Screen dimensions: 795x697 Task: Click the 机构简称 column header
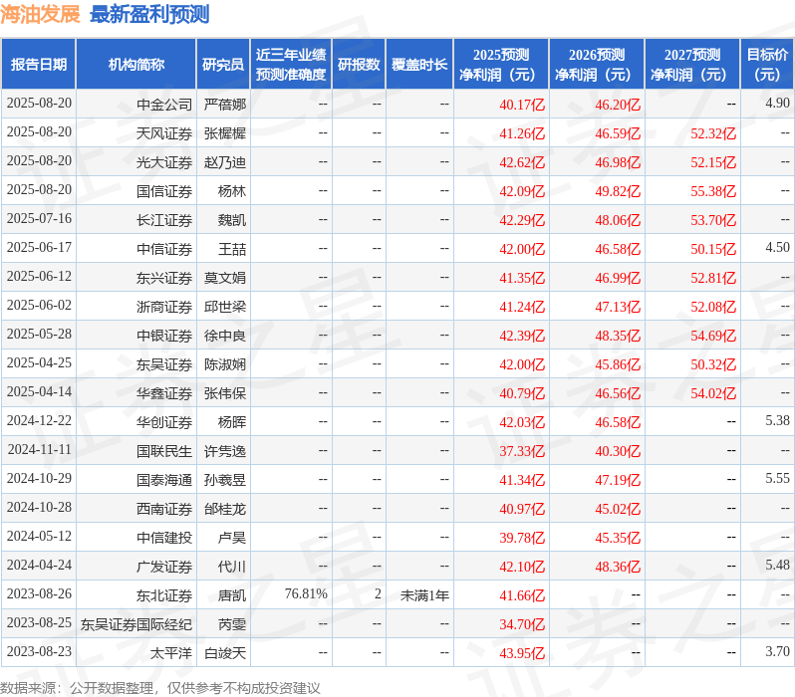click(135, 65)
